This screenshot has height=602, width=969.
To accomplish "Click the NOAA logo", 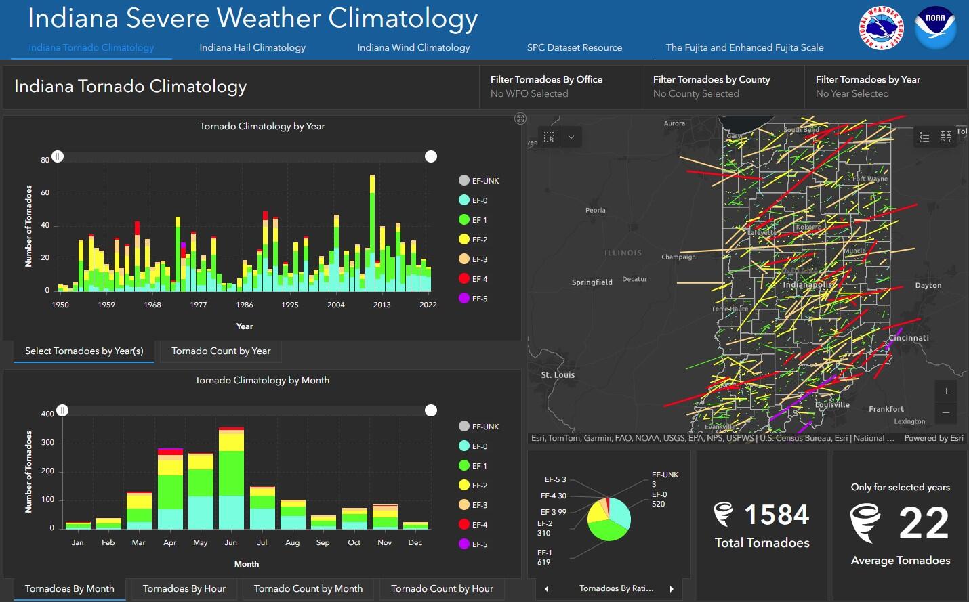I will pos(936,29).
